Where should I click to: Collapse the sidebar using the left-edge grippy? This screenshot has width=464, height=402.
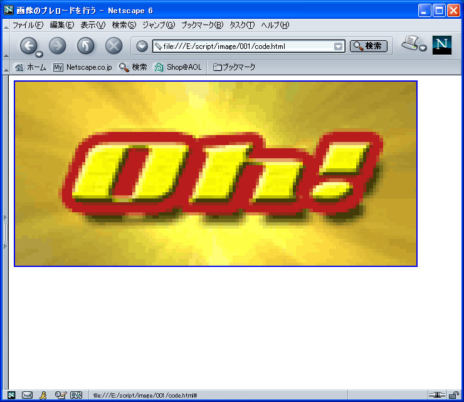coord(5,232)
